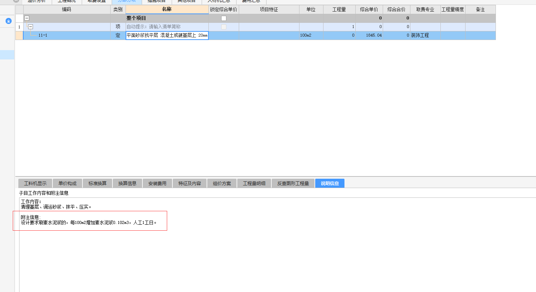Select the 说明信息 tab

click(330, 184)
